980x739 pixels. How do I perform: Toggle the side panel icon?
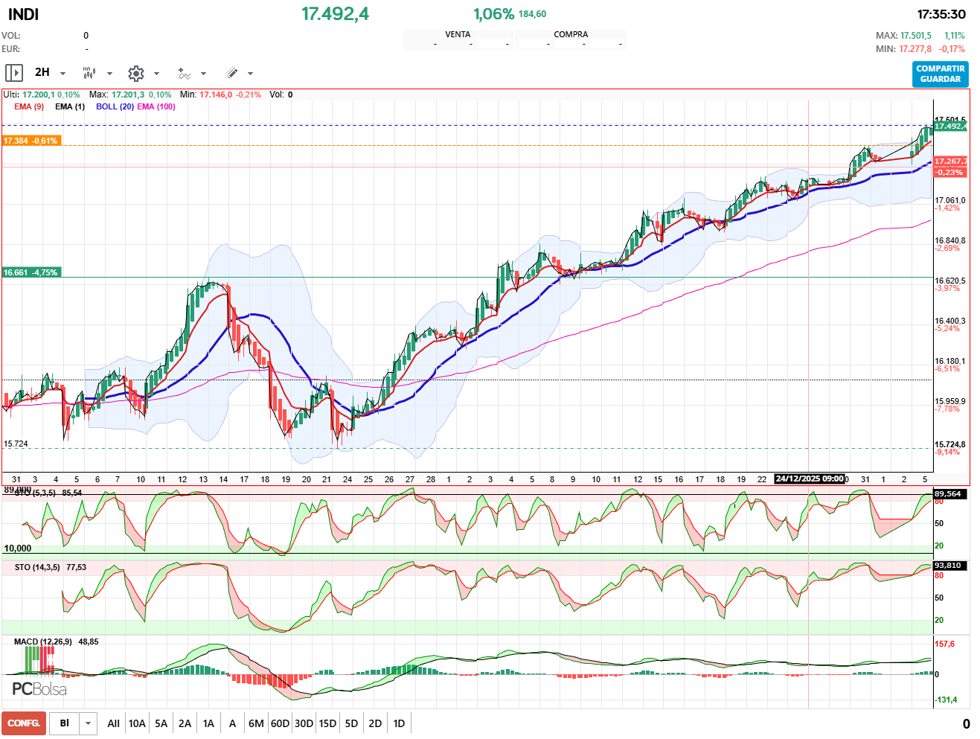click(14, 73)
